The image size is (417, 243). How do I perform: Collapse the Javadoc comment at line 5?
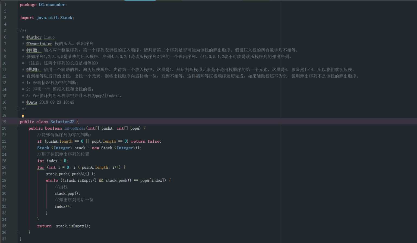point(18,30)
